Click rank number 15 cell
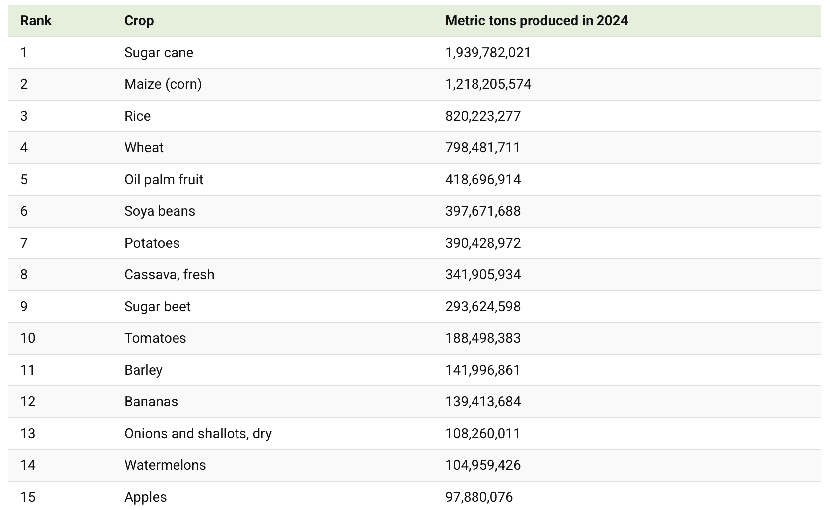This screenshot has height=510, width=830. pyautogui.click(x=28, y=497)
